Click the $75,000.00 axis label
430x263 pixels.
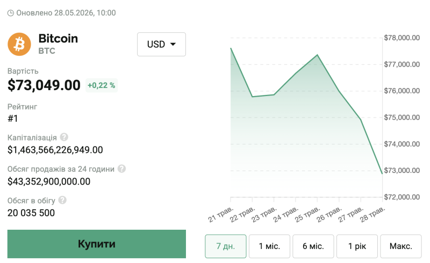click(402, 117)
